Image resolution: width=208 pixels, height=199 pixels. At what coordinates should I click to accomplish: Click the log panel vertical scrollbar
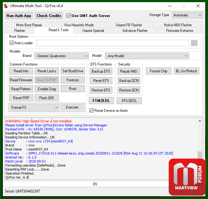coord(200,148)
